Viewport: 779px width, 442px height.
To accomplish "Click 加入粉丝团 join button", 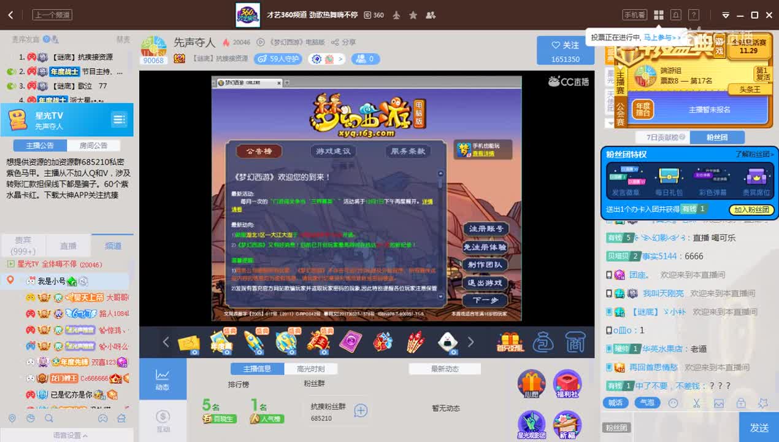I will (x=751, y=210).
